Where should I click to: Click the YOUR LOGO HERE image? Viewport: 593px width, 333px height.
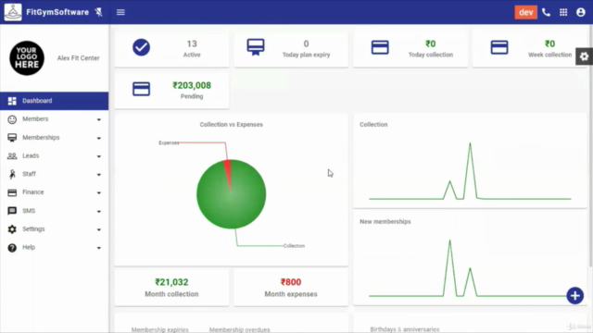[27, 57]
